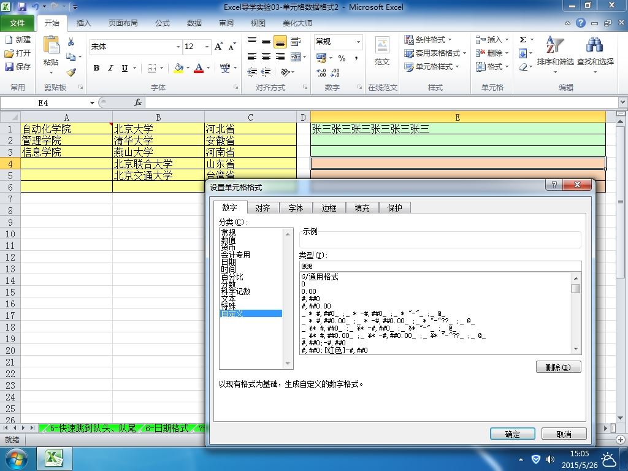Click the 新建 new file button

tap(18, 40)
